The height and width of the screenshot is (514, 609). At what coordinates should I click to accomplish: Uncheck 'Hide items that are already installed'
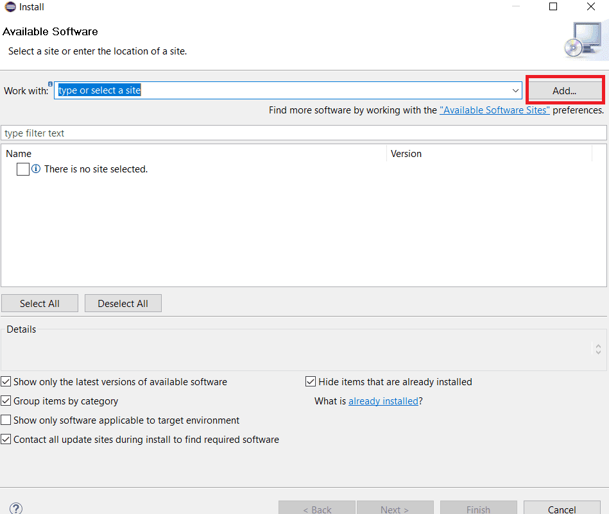point(311,381)
